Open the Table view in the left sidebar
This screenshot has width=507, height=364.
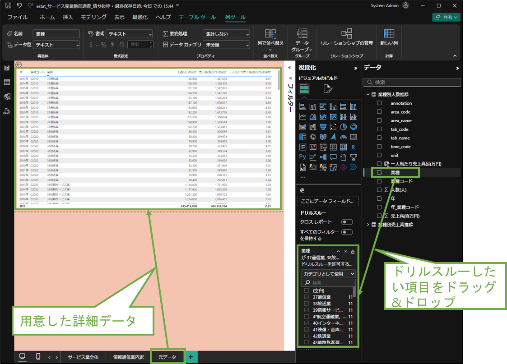7,83
